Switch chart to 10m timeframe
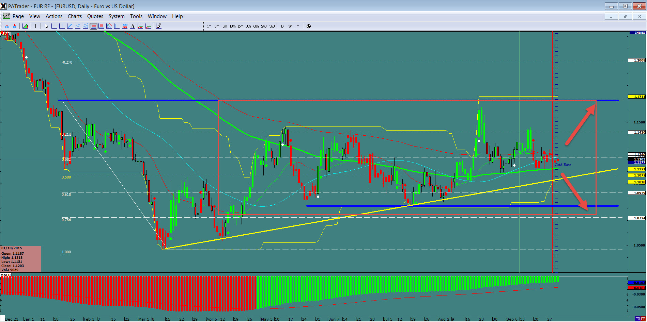 pyautogui.click(x=232, y=26)
